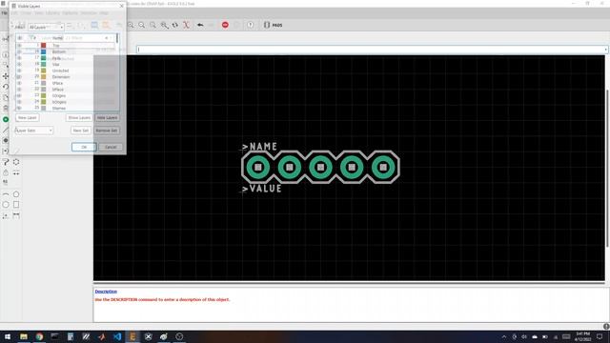
Task: Click the Zoom out magnifier icon
Action: (x=142, y=25)
